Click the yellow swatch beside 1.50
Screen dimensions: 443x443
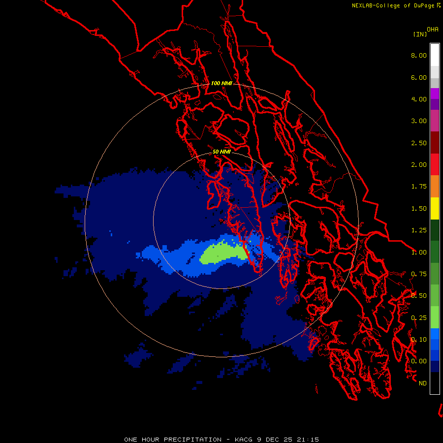[x=435, y=208]
